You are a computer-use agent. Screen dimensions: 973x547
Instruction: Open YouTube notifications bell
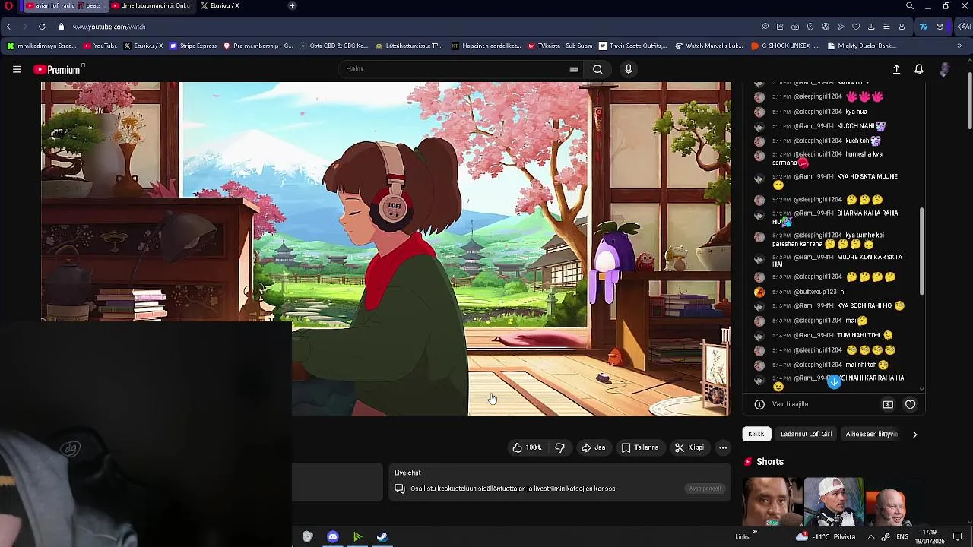[x=919, y=69]
